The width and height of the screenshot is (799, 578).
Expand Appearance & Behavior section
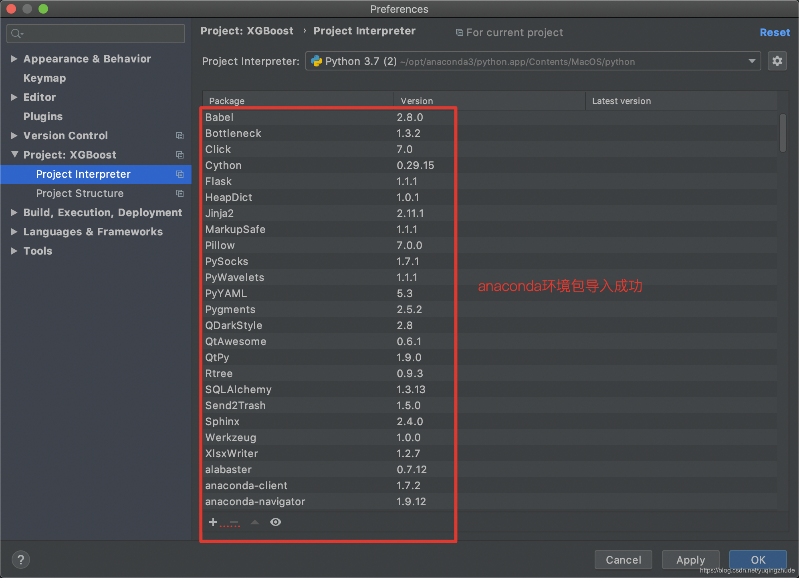(x=14, y=59)
